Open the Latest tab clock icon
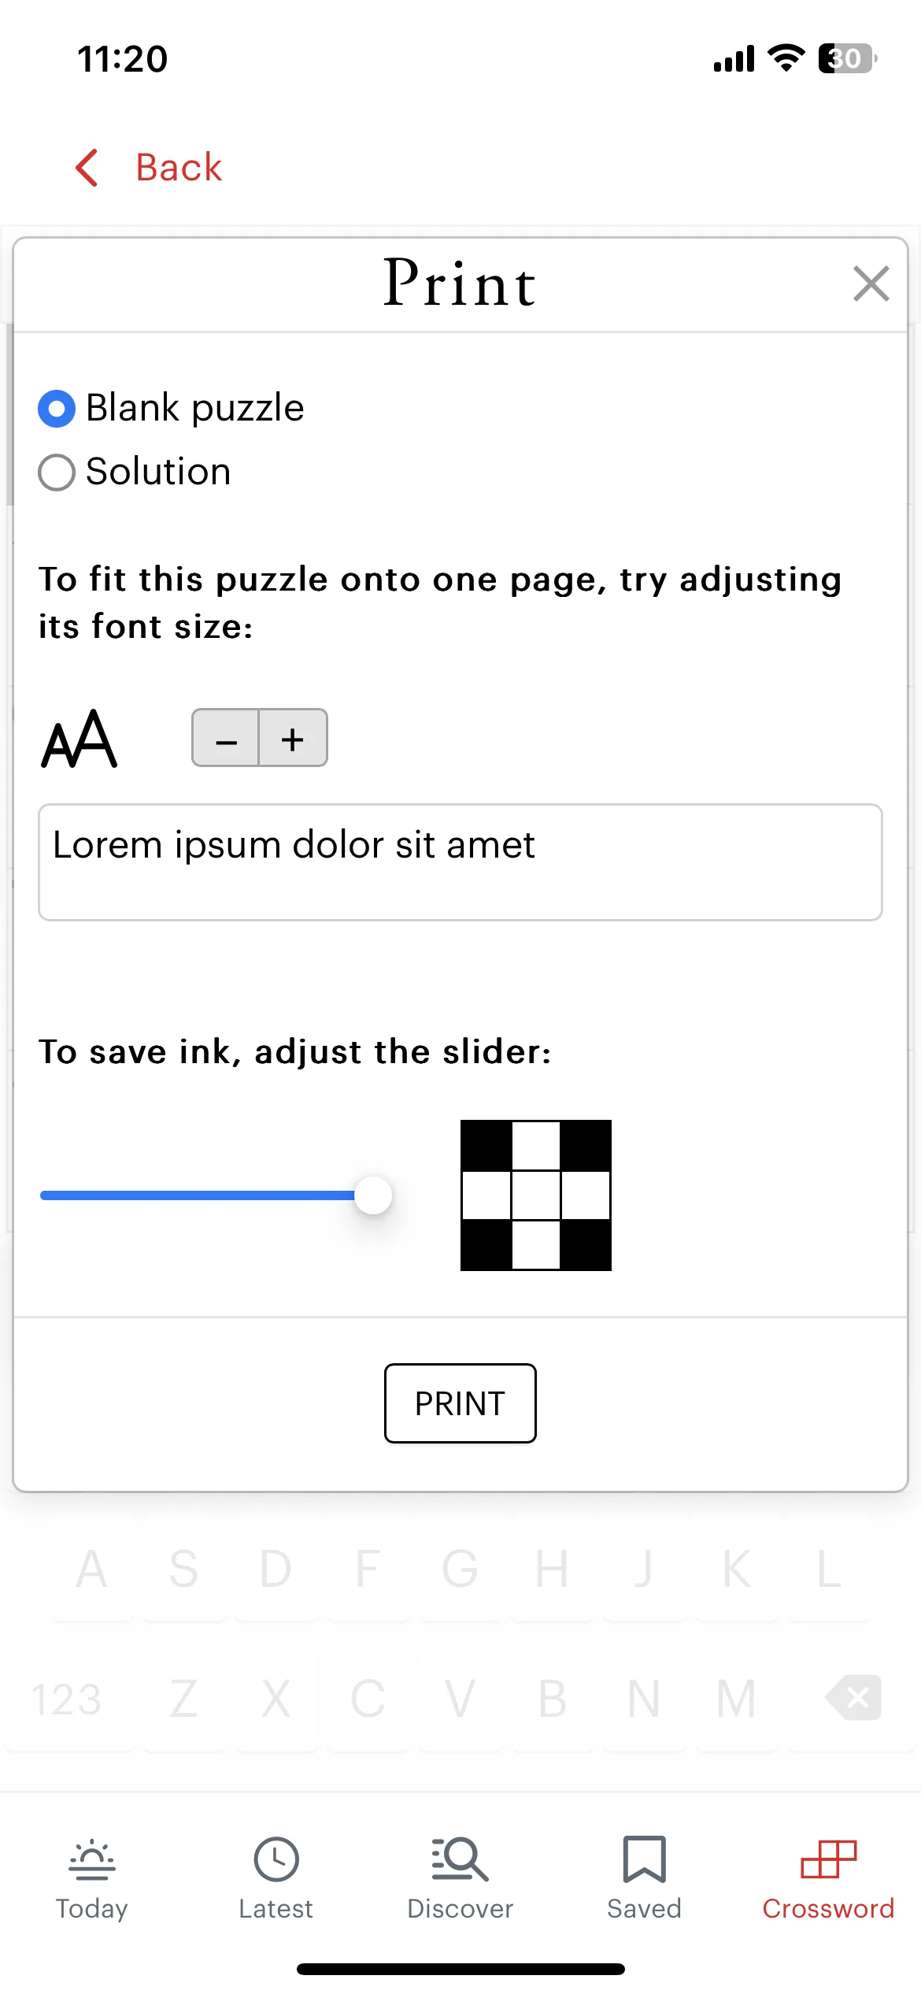Screen dimensions: 921x1994 (x=276, y=1860)
